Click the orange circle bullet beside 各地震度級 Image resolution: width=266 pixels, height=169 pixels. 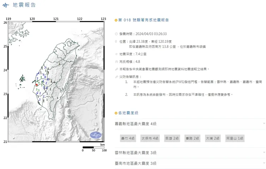[x=116, y=113]
